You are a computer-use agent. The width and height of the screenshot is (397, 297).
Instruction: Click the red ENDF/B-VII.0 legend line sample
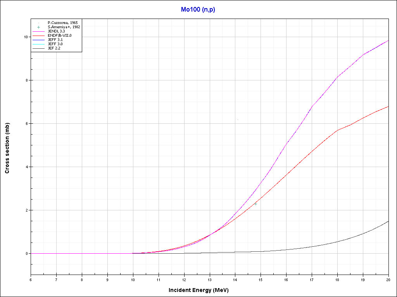[39, 36]
